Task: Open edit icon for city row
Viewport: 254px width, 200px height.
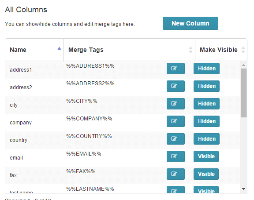Action: 176,104
